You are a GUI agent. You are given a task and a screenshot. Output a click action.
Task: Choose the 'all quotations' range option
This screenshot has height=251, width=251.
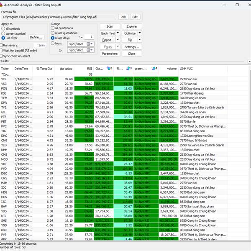pyautogui.click(x=53, y=28)
